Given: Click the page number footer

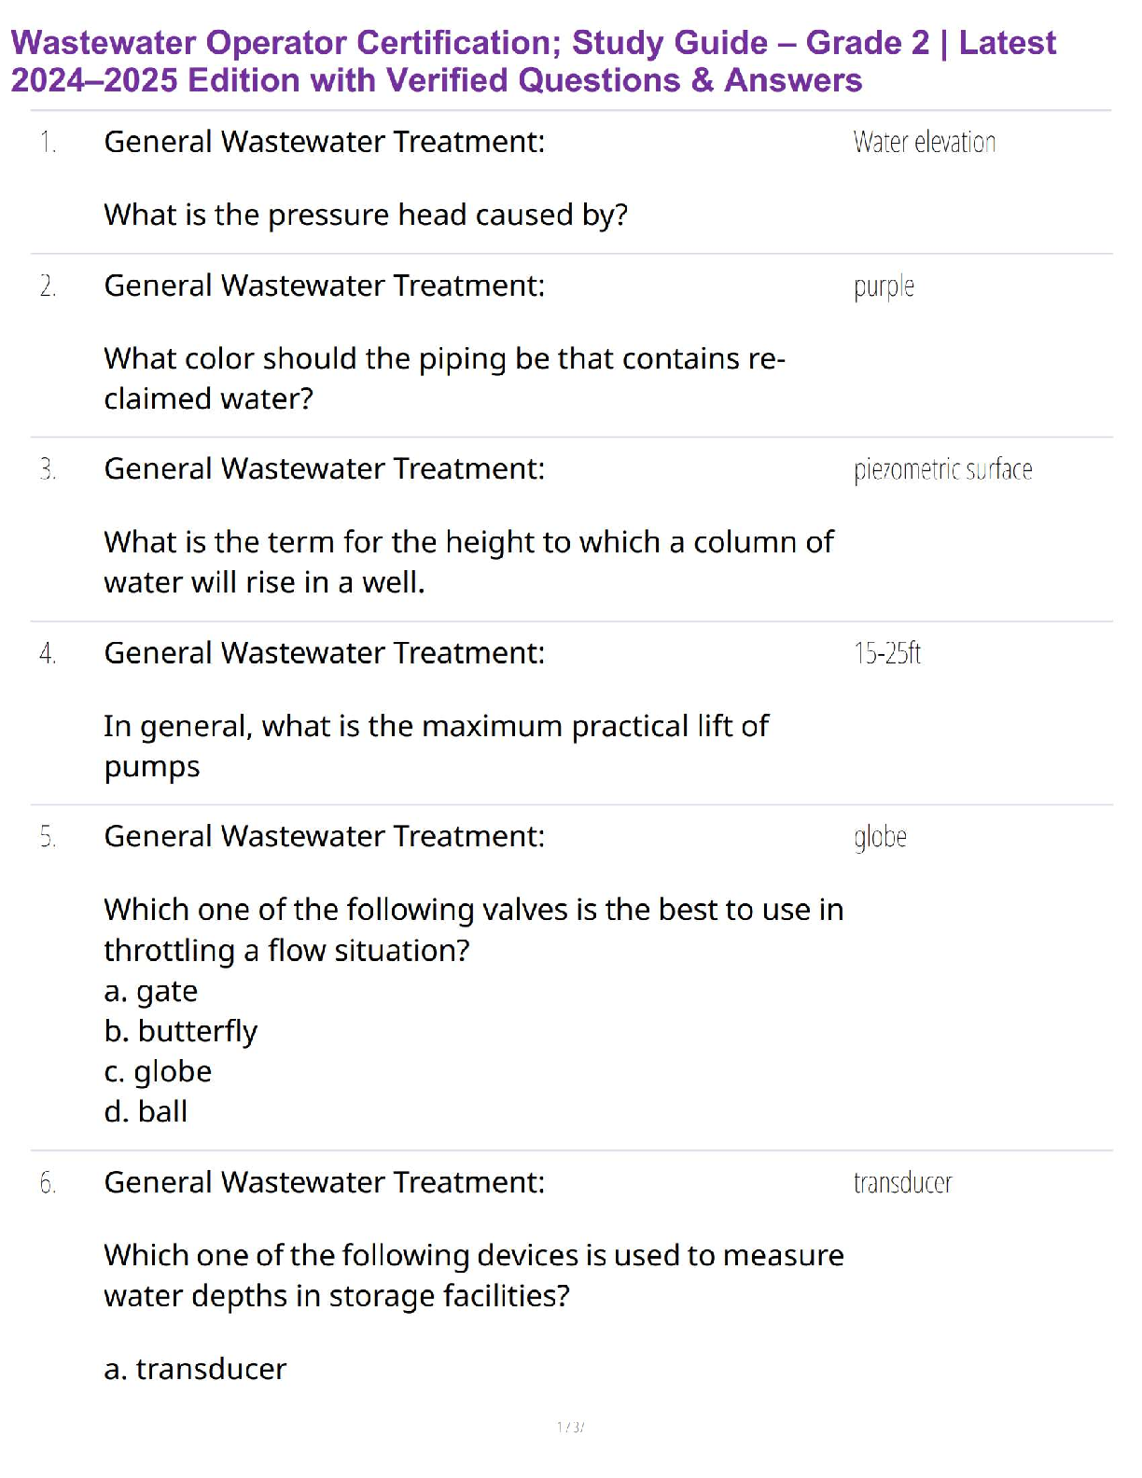Looking at the screenshot, I should pyautogui.click(x=570, y=1427).
